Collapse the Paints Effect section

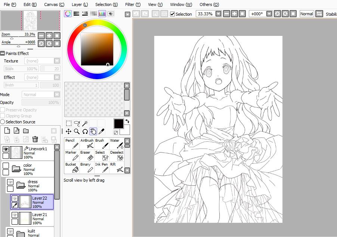point(3,53)
